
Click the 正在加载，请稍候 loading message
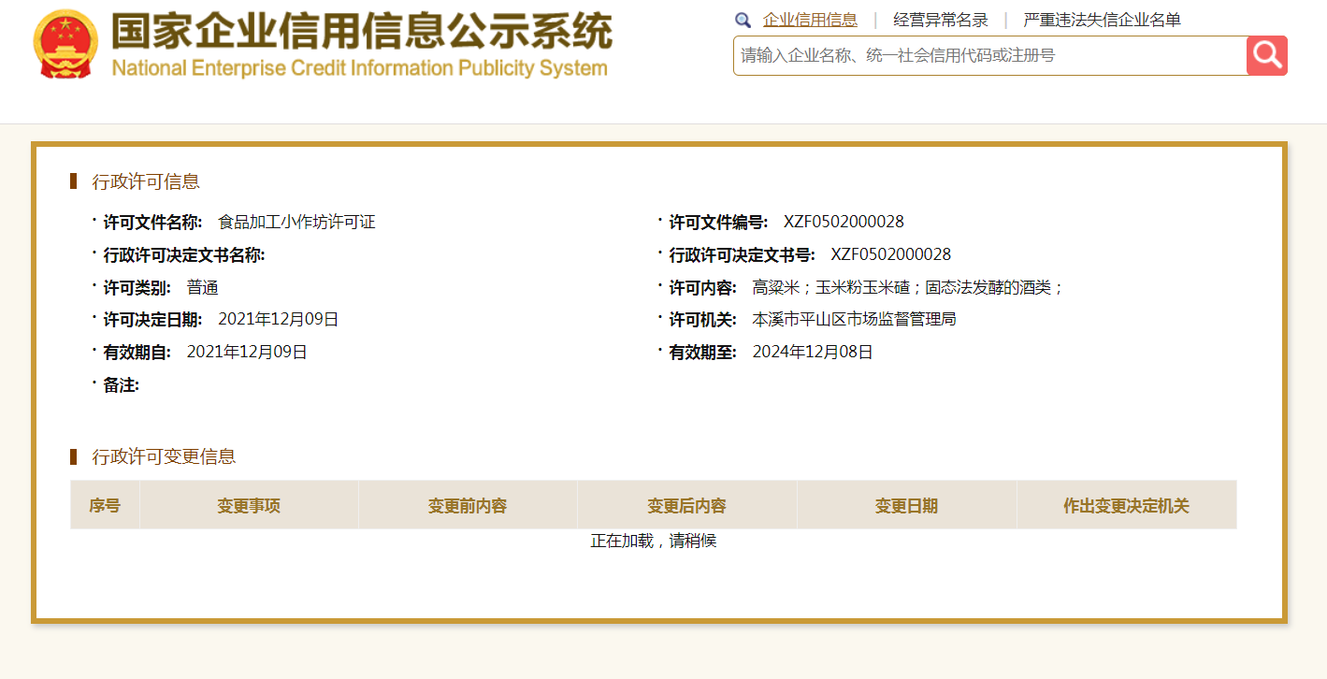click(x=654, y=541)
